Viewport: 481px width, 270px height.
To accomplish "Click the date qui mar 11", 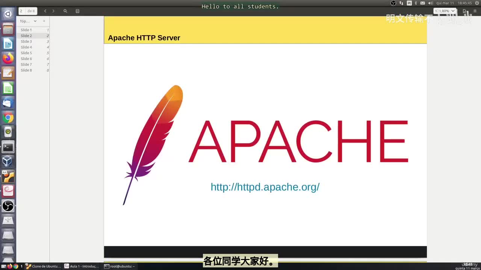I will pyautogui.click(x=445, y=3).
